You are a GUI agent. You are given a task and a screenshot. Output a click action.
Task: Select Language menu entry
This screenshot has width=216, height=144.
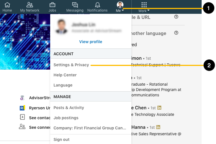pyautogui.click(x=63, y=85)
